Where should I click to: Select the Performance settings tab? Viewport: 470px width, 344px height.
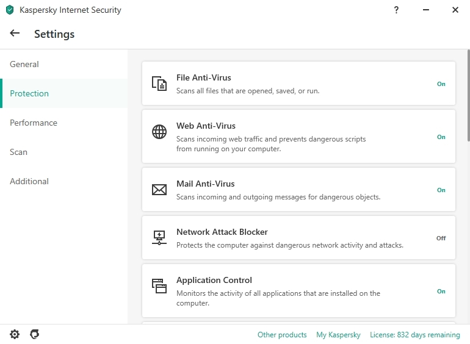pyautogui.click(x=34, y=123)
